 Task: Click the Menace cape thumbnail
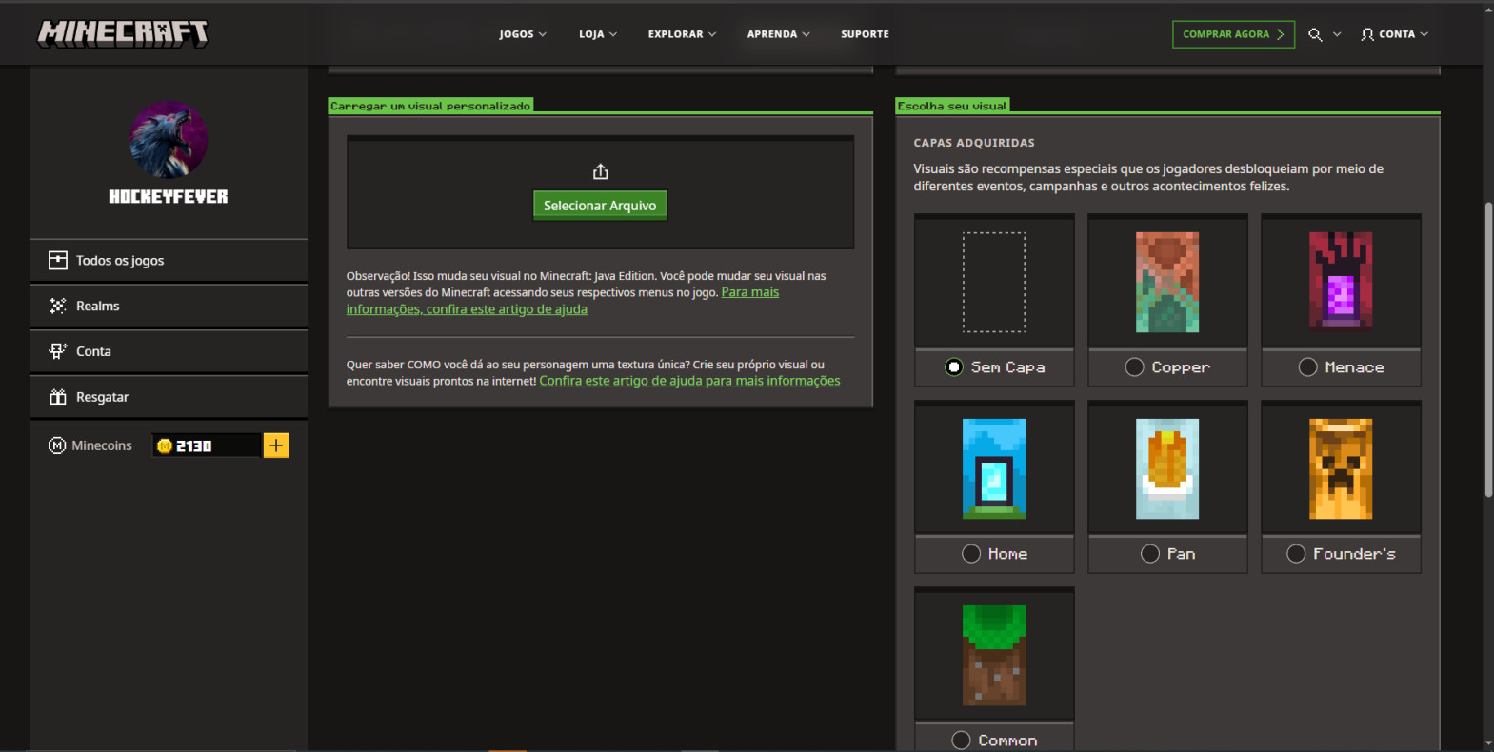point(1341,282)
